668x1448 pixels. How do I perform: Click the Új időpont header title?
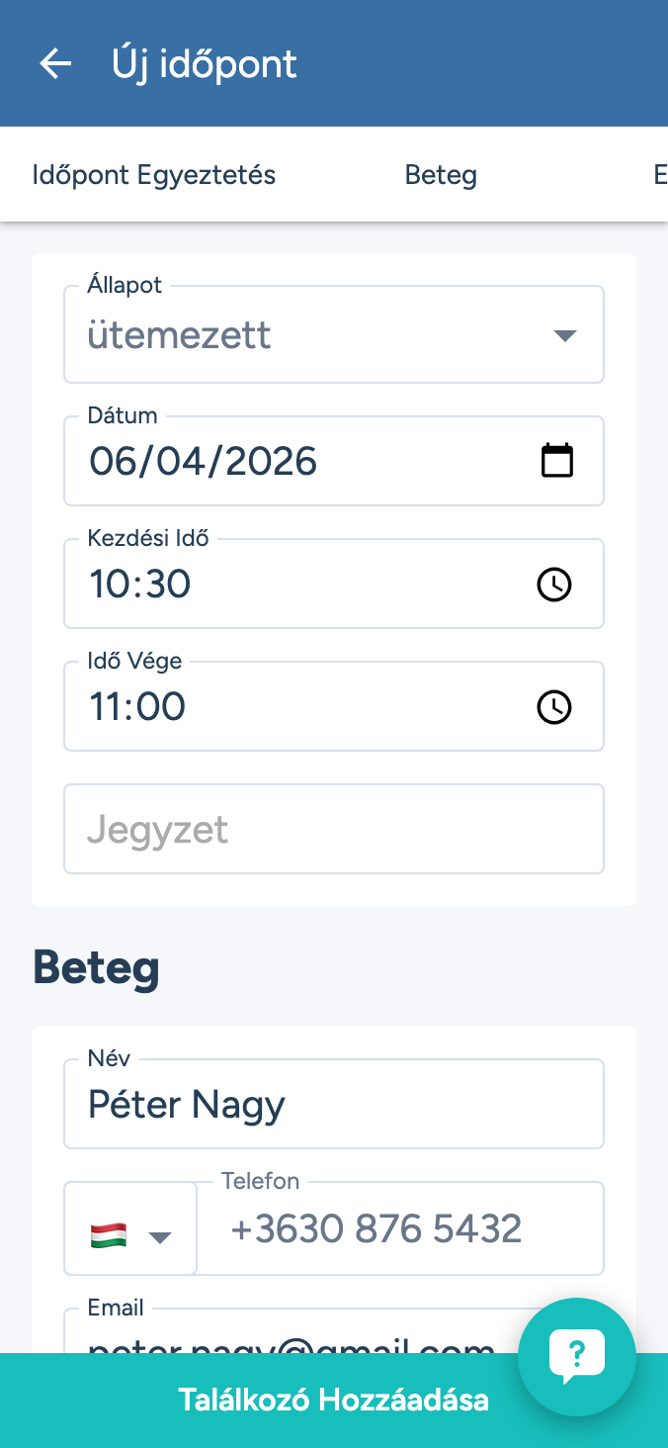pos(205,64)
